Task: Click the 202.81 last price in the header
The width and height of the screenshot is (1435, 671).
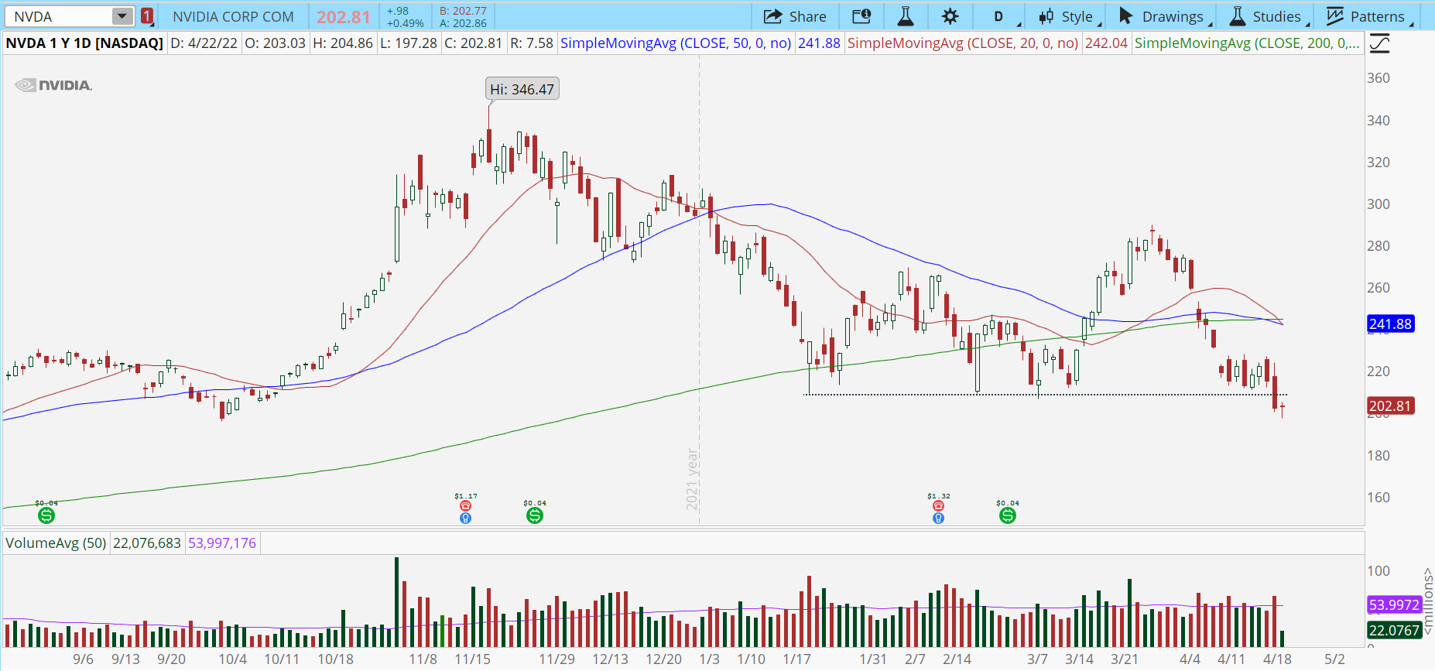Action: 344,16
